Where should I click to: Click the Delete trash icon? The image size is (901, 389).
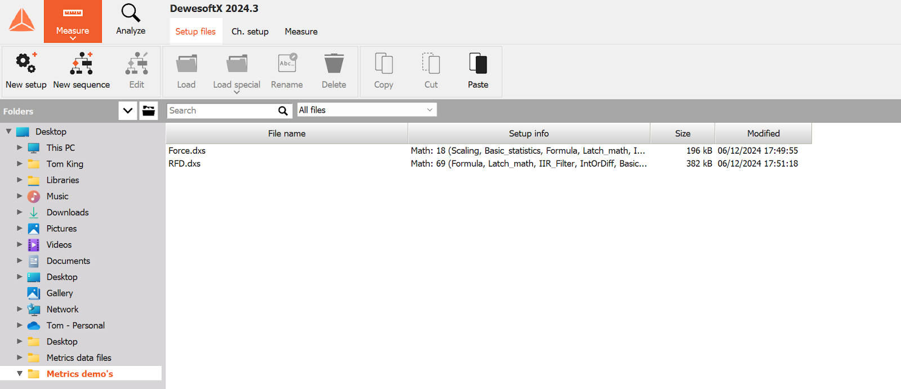334,63
